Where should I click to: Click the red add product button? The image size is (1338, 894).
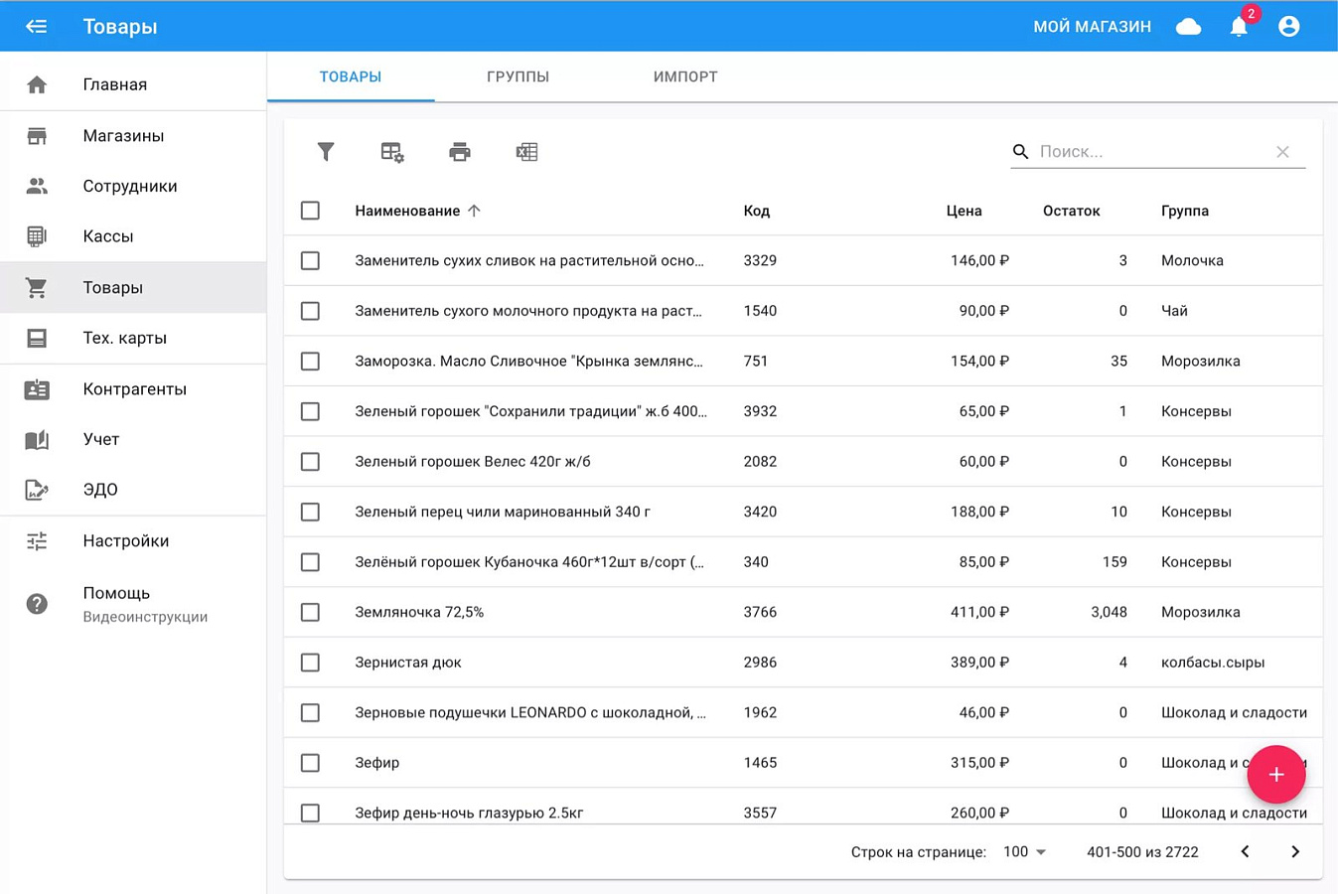1276,775
